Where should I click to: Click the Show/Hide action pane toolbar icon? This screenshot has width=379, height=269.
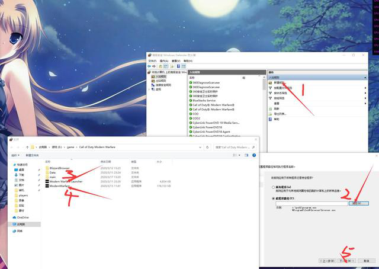click(x=184, y=66)
